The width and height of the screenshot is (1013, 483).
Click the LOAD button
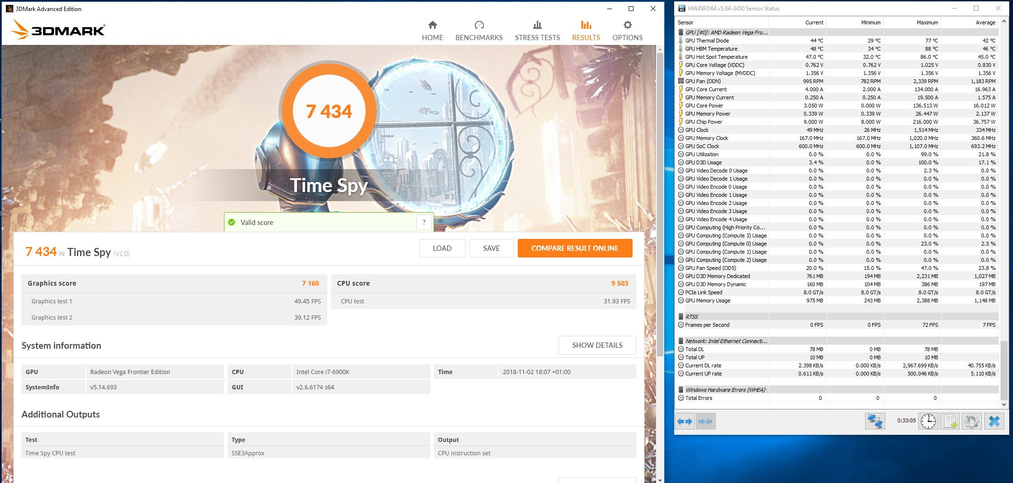pos(442,248)
